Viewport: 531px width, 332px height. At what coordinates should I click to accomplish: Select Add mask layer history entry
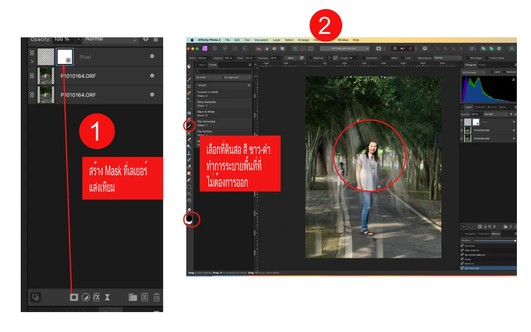tap(488, 268)
